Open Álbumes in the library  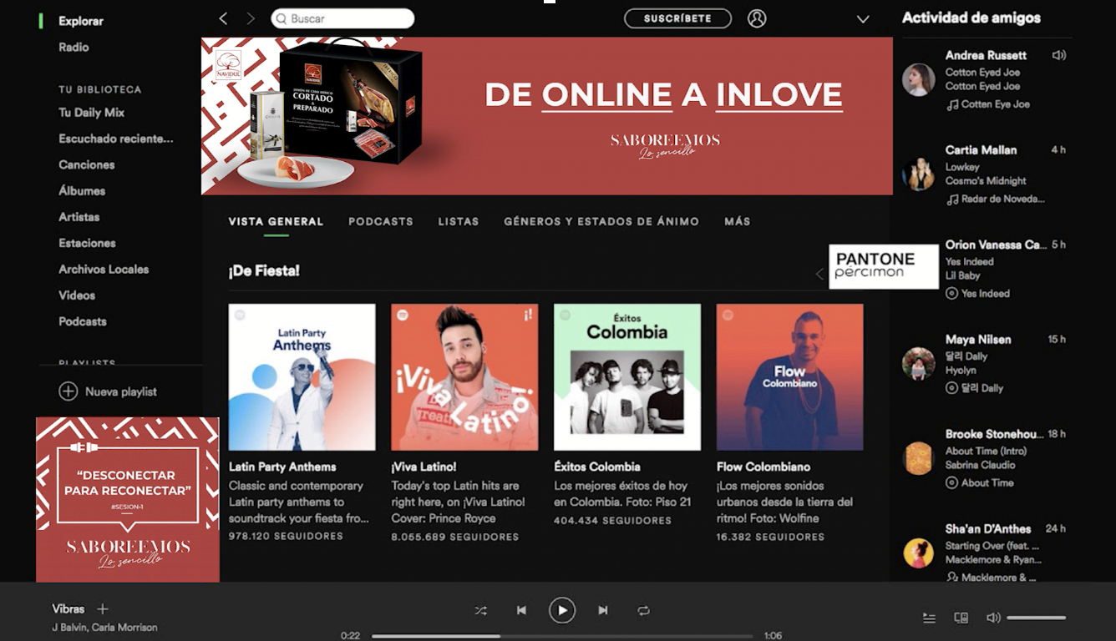(x=82, y=190)
